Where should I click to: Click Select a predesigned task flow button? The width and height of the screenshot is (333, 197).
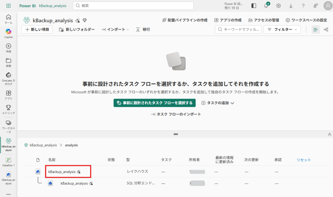tap(154, 103)
